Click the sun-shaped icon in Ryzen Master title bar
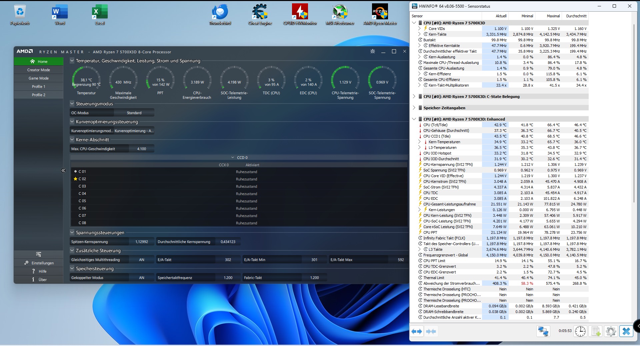 (373, 51)
